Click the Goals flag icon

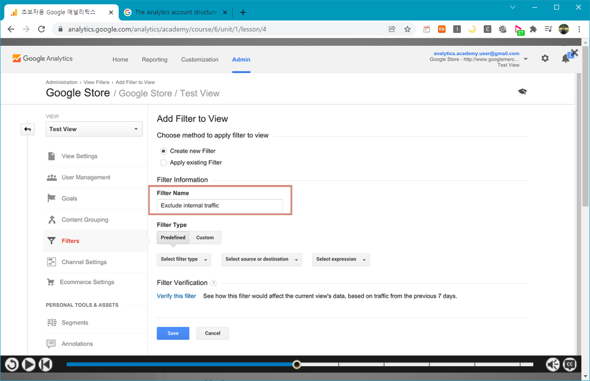(51, 198)
